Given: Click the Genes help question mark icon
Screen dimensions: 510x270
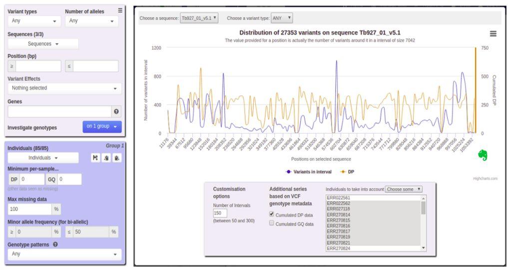Looking at the screenshot, I should click(116, 111).
